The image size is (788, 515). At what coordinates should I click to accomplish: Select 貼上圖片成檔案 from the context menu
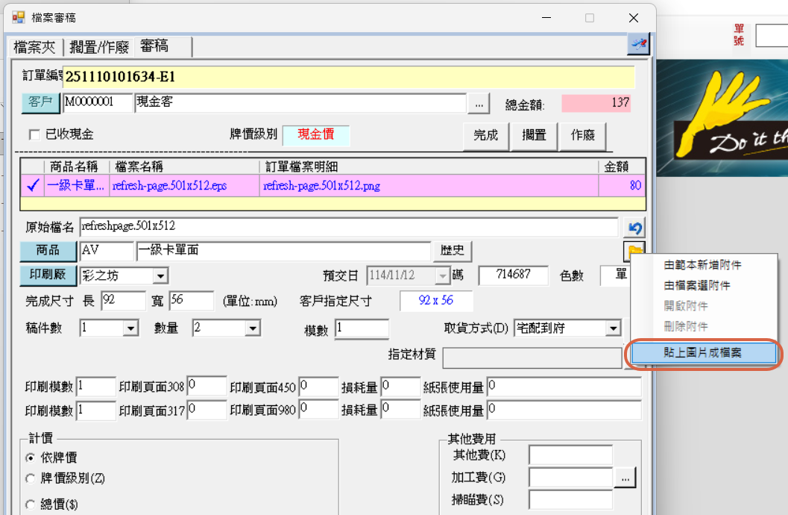pyautogui.click(x=702, y=352)
